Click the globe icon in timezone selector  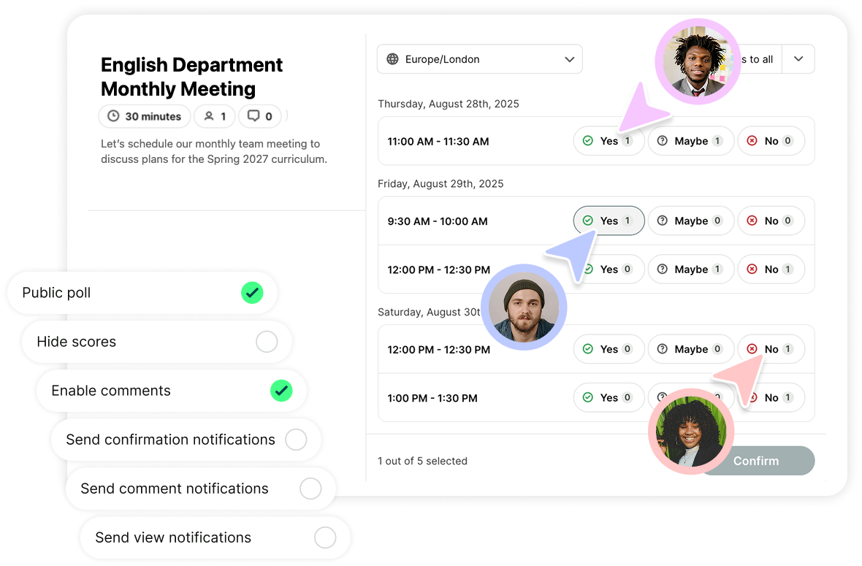coord(392,59)
